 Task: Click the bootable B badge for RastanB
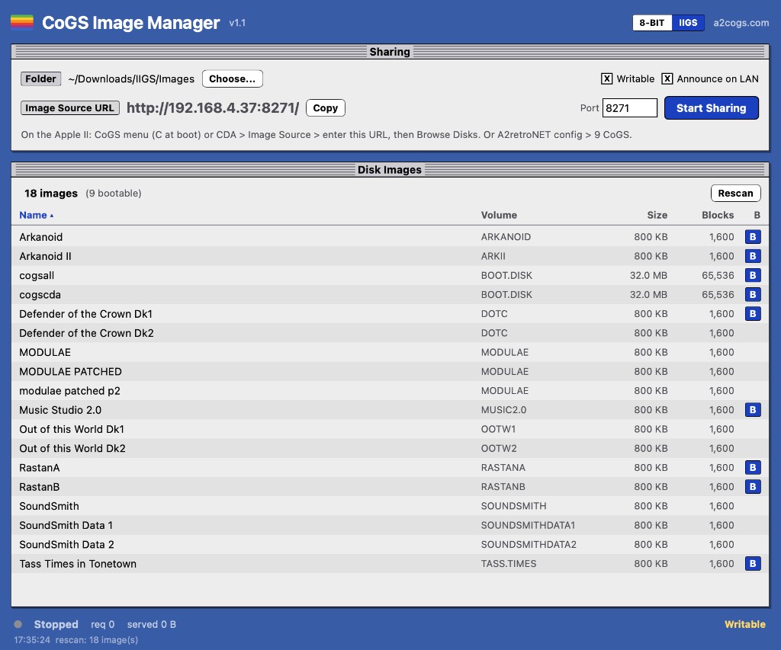click(x=753, y=487)
